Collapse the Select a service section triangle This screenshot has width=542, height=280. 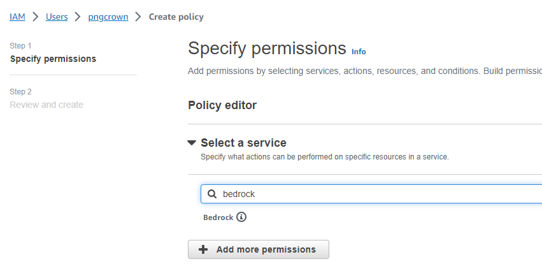click(x=192, y=143)
